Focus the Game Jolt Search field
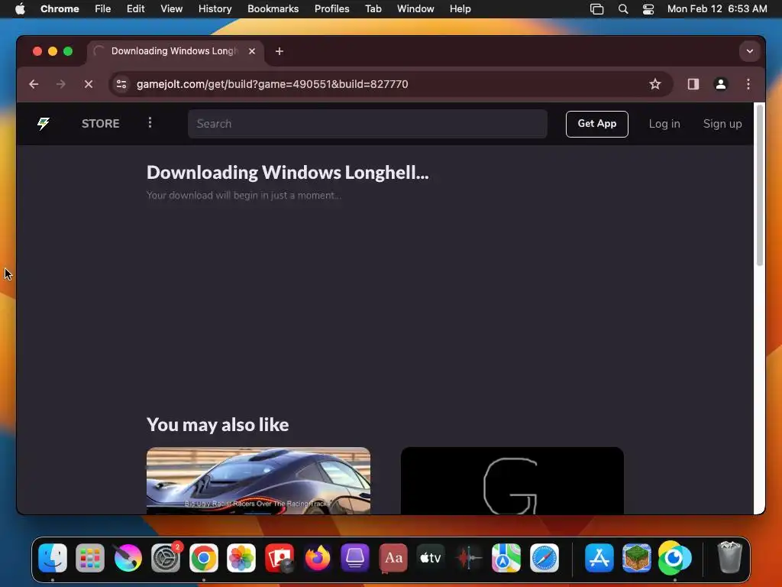The image size is (782, 587). (x=367, y=124)
